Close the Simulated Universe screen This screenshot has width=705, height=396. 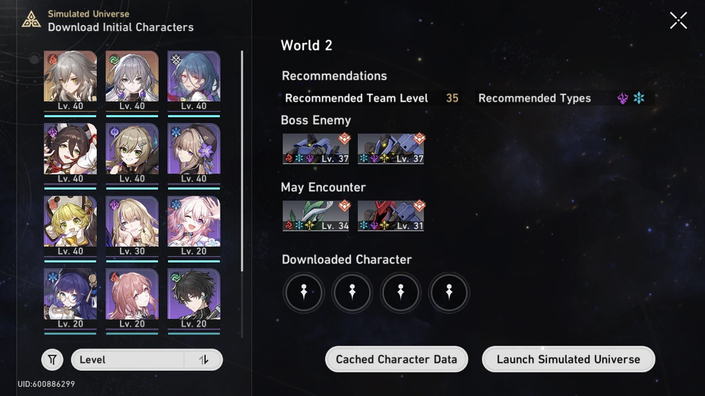coord(679,21)
